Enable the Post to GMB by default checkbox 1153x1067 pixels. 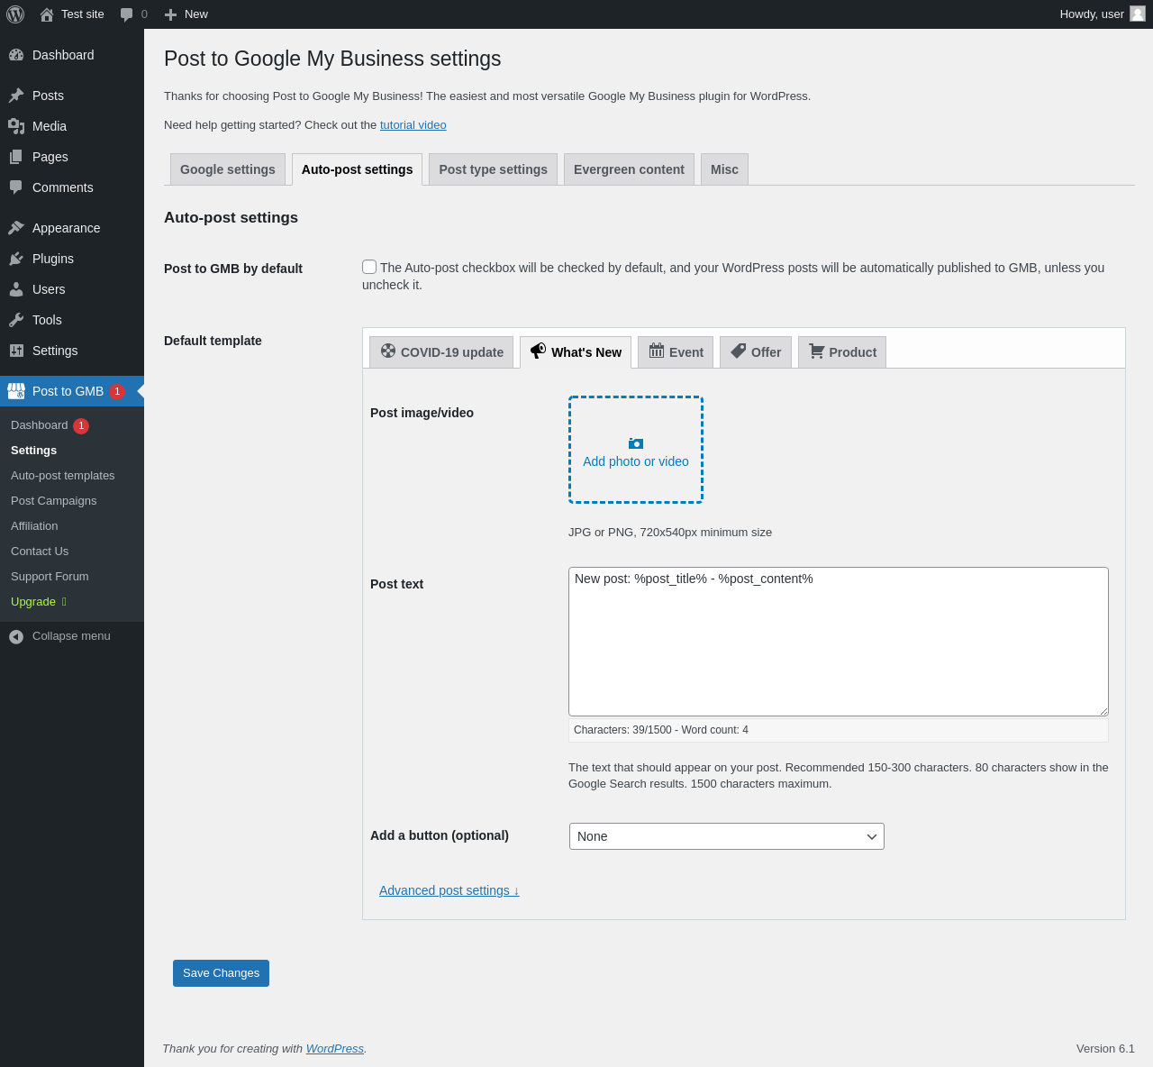[369, 267]
